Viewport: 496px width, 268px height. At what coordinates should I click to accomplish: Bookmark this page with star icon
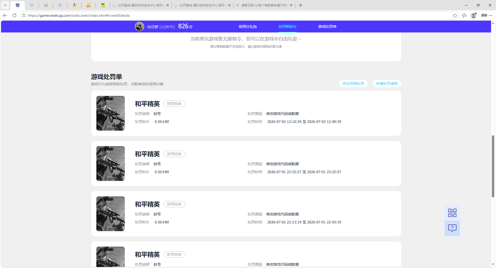click(455, 15)
